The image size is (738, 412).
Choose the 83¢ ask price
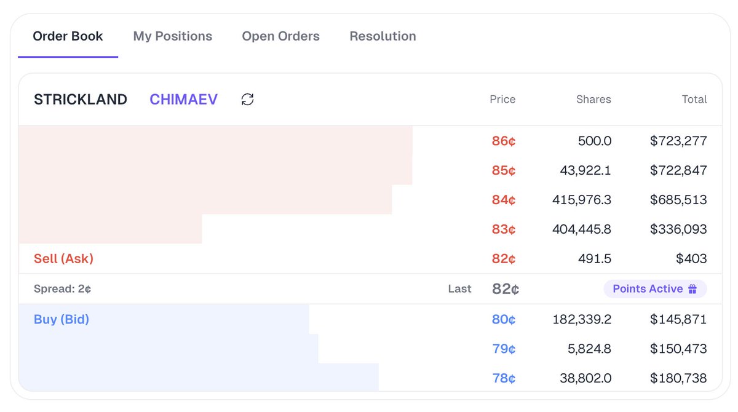tap(504, 229)
